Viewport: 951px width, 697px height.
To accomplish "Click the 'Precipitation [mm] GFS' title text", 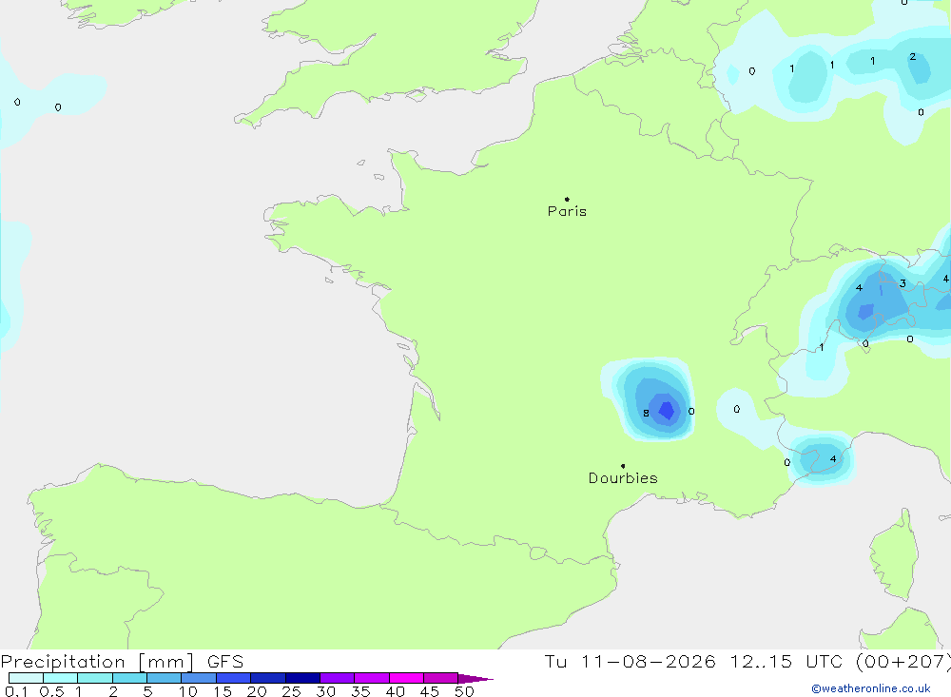I will tap(122, 661).
